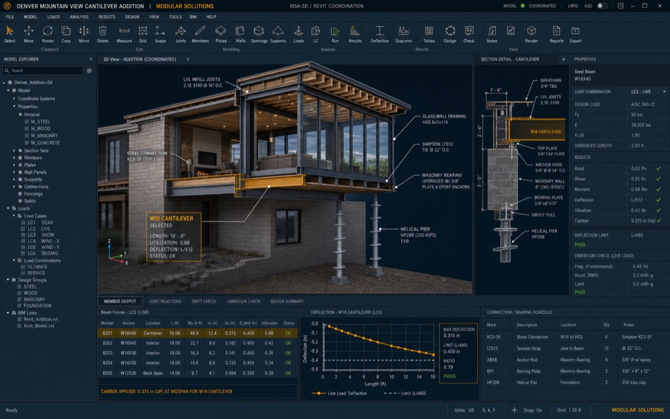Click Grid: 1.00 ft in status bar
This screenshot has height=419, width=670.
tap(569, 410)
